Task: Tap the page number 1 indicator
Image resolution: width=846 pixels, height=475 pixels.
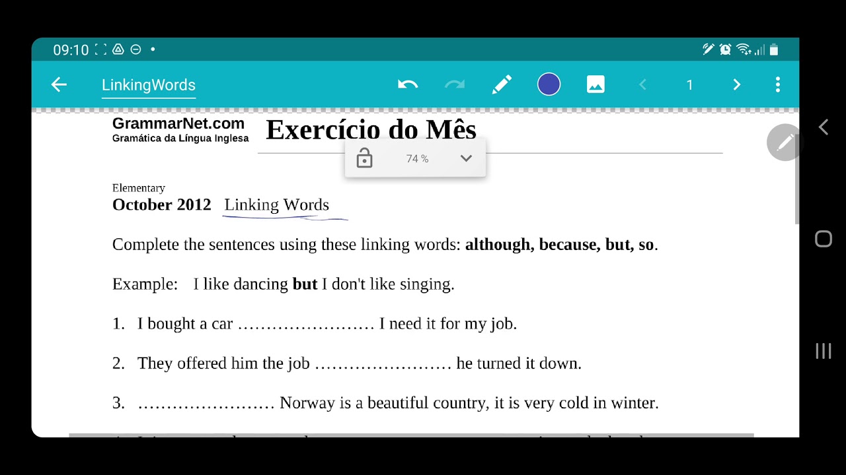Action: tap(689, 85)
